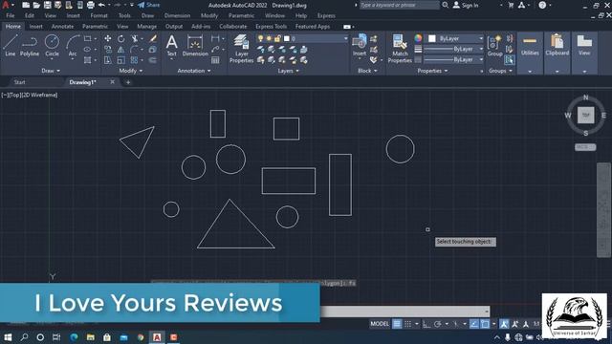Select the Line tool
The image size is (612, 344).
click(11, 46)
